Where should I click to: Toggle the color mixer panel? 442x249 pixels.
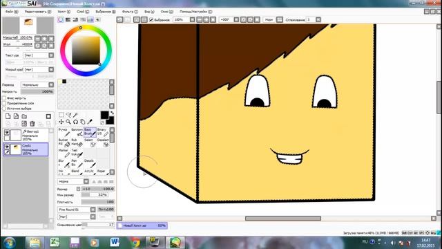coord(83,19)
